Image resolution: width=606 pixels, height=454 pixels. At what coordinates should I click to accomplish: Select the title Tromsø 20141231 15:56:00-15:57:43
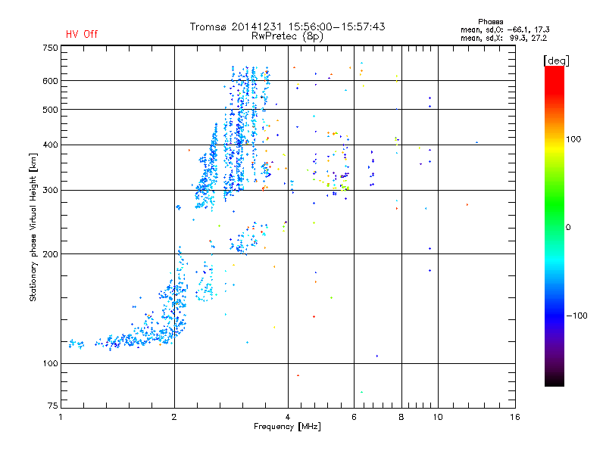tap(288, 26)
